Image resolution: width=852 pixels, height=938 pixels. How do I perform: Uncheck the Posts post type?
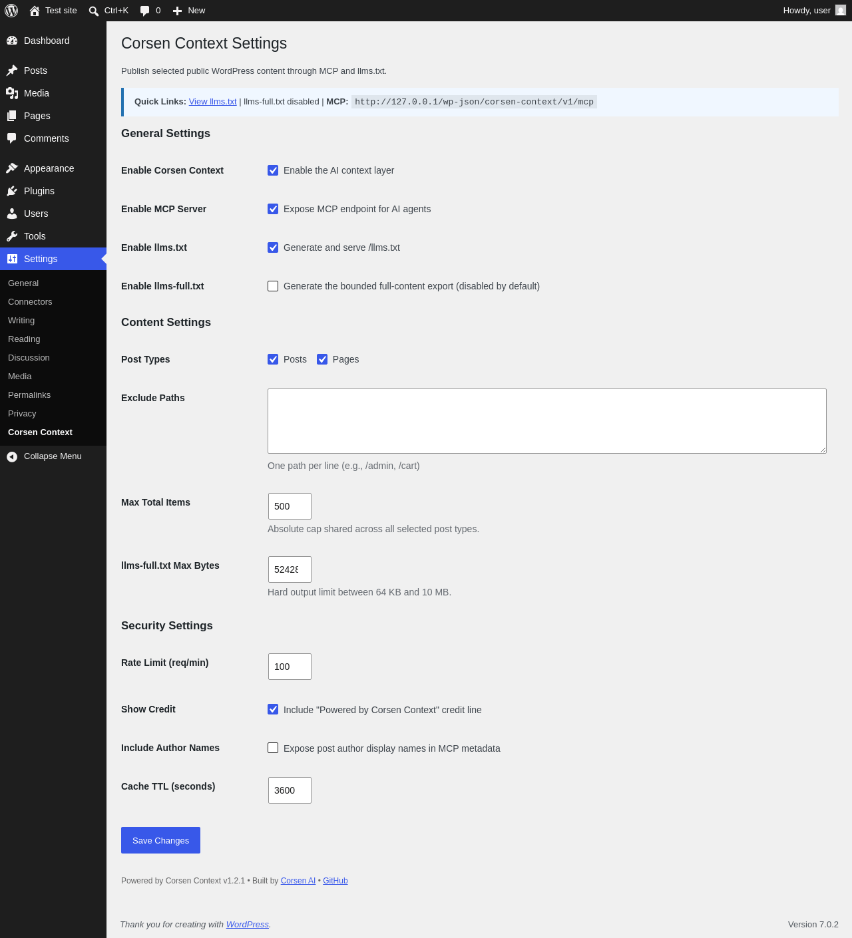273,359
